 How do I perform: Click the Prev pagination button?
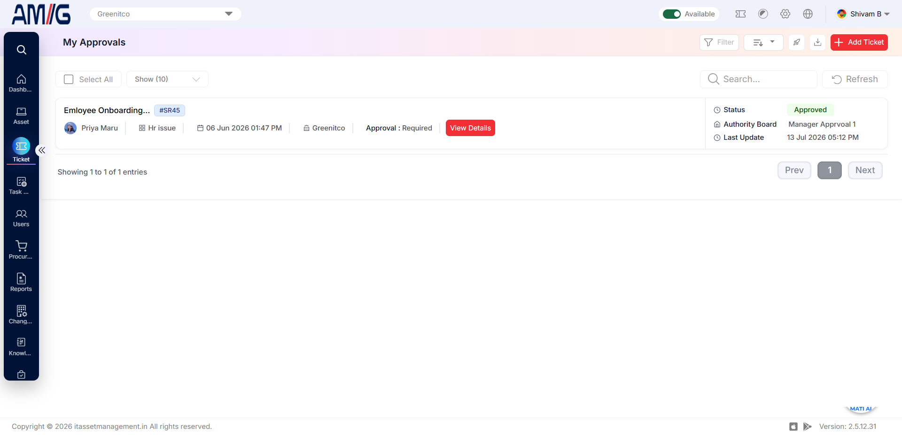794,170
